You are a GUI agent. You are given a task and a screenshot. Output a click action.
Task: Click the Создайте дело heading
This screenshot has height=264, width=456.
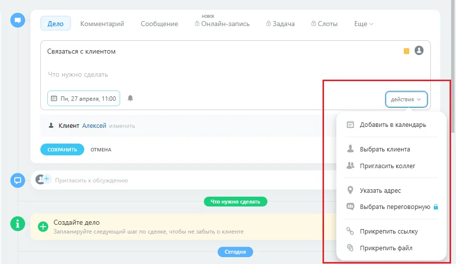[x=76, y=223]
